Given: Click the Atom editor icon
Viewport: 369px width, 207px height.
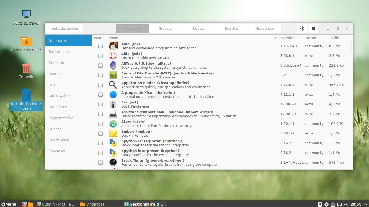Looking at the screenshot, I should 113,124.
